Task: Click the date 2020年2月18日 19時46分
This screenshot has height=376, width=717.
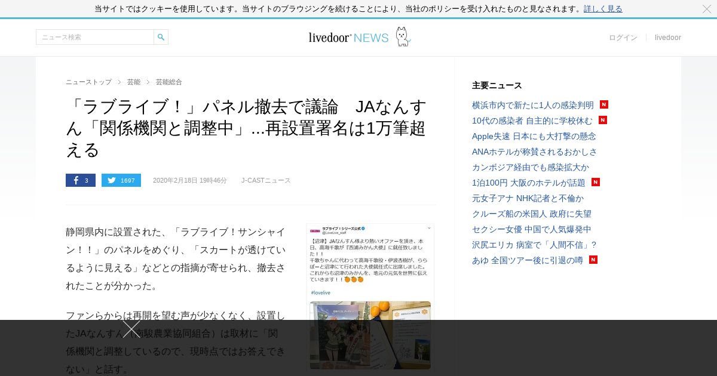Action: point(190,180)
